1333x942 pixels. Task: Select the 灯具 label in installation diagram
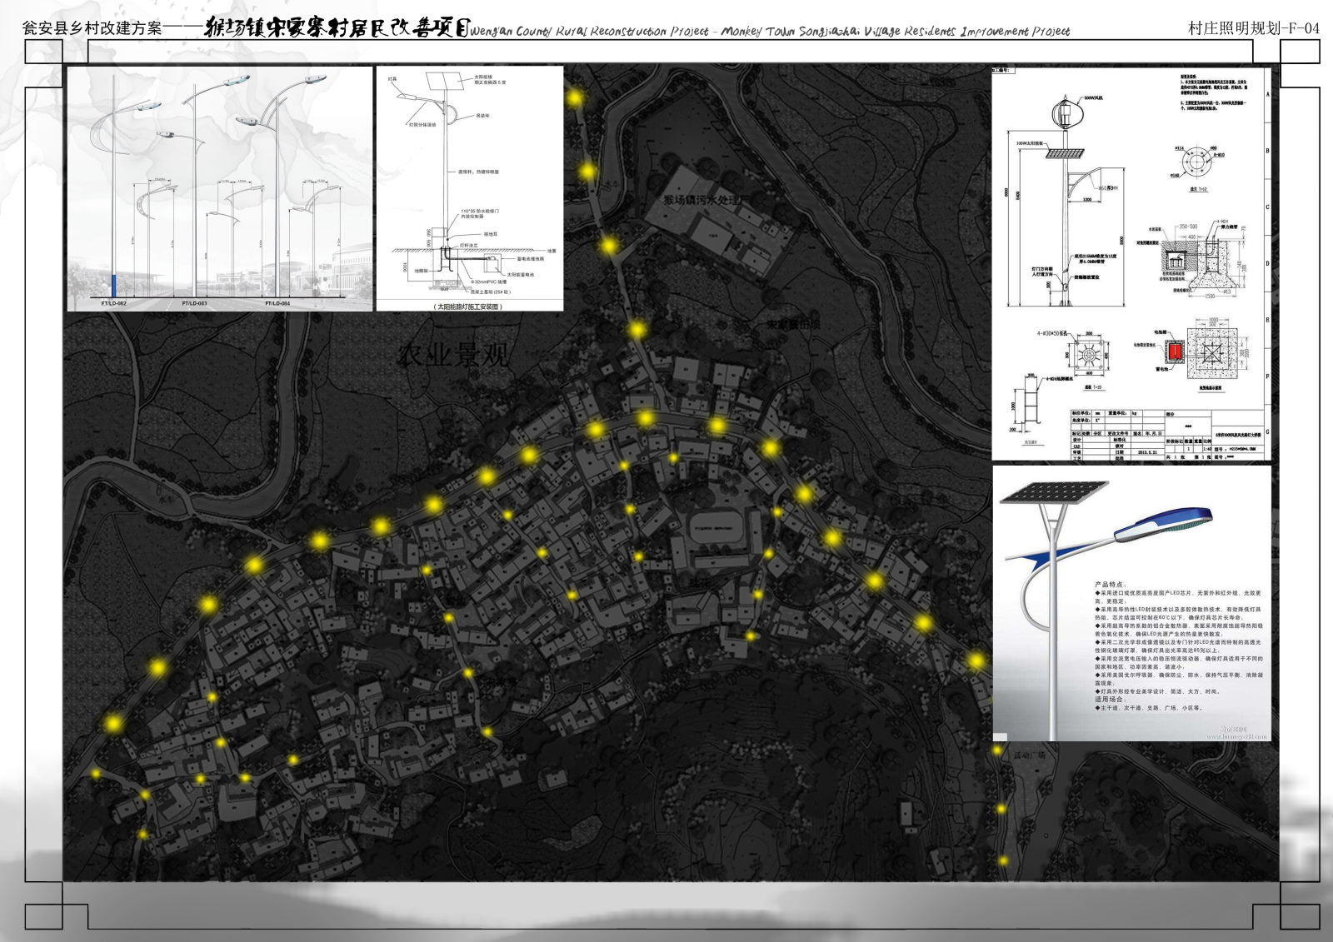pyautogui.click(x=392, y=79)
